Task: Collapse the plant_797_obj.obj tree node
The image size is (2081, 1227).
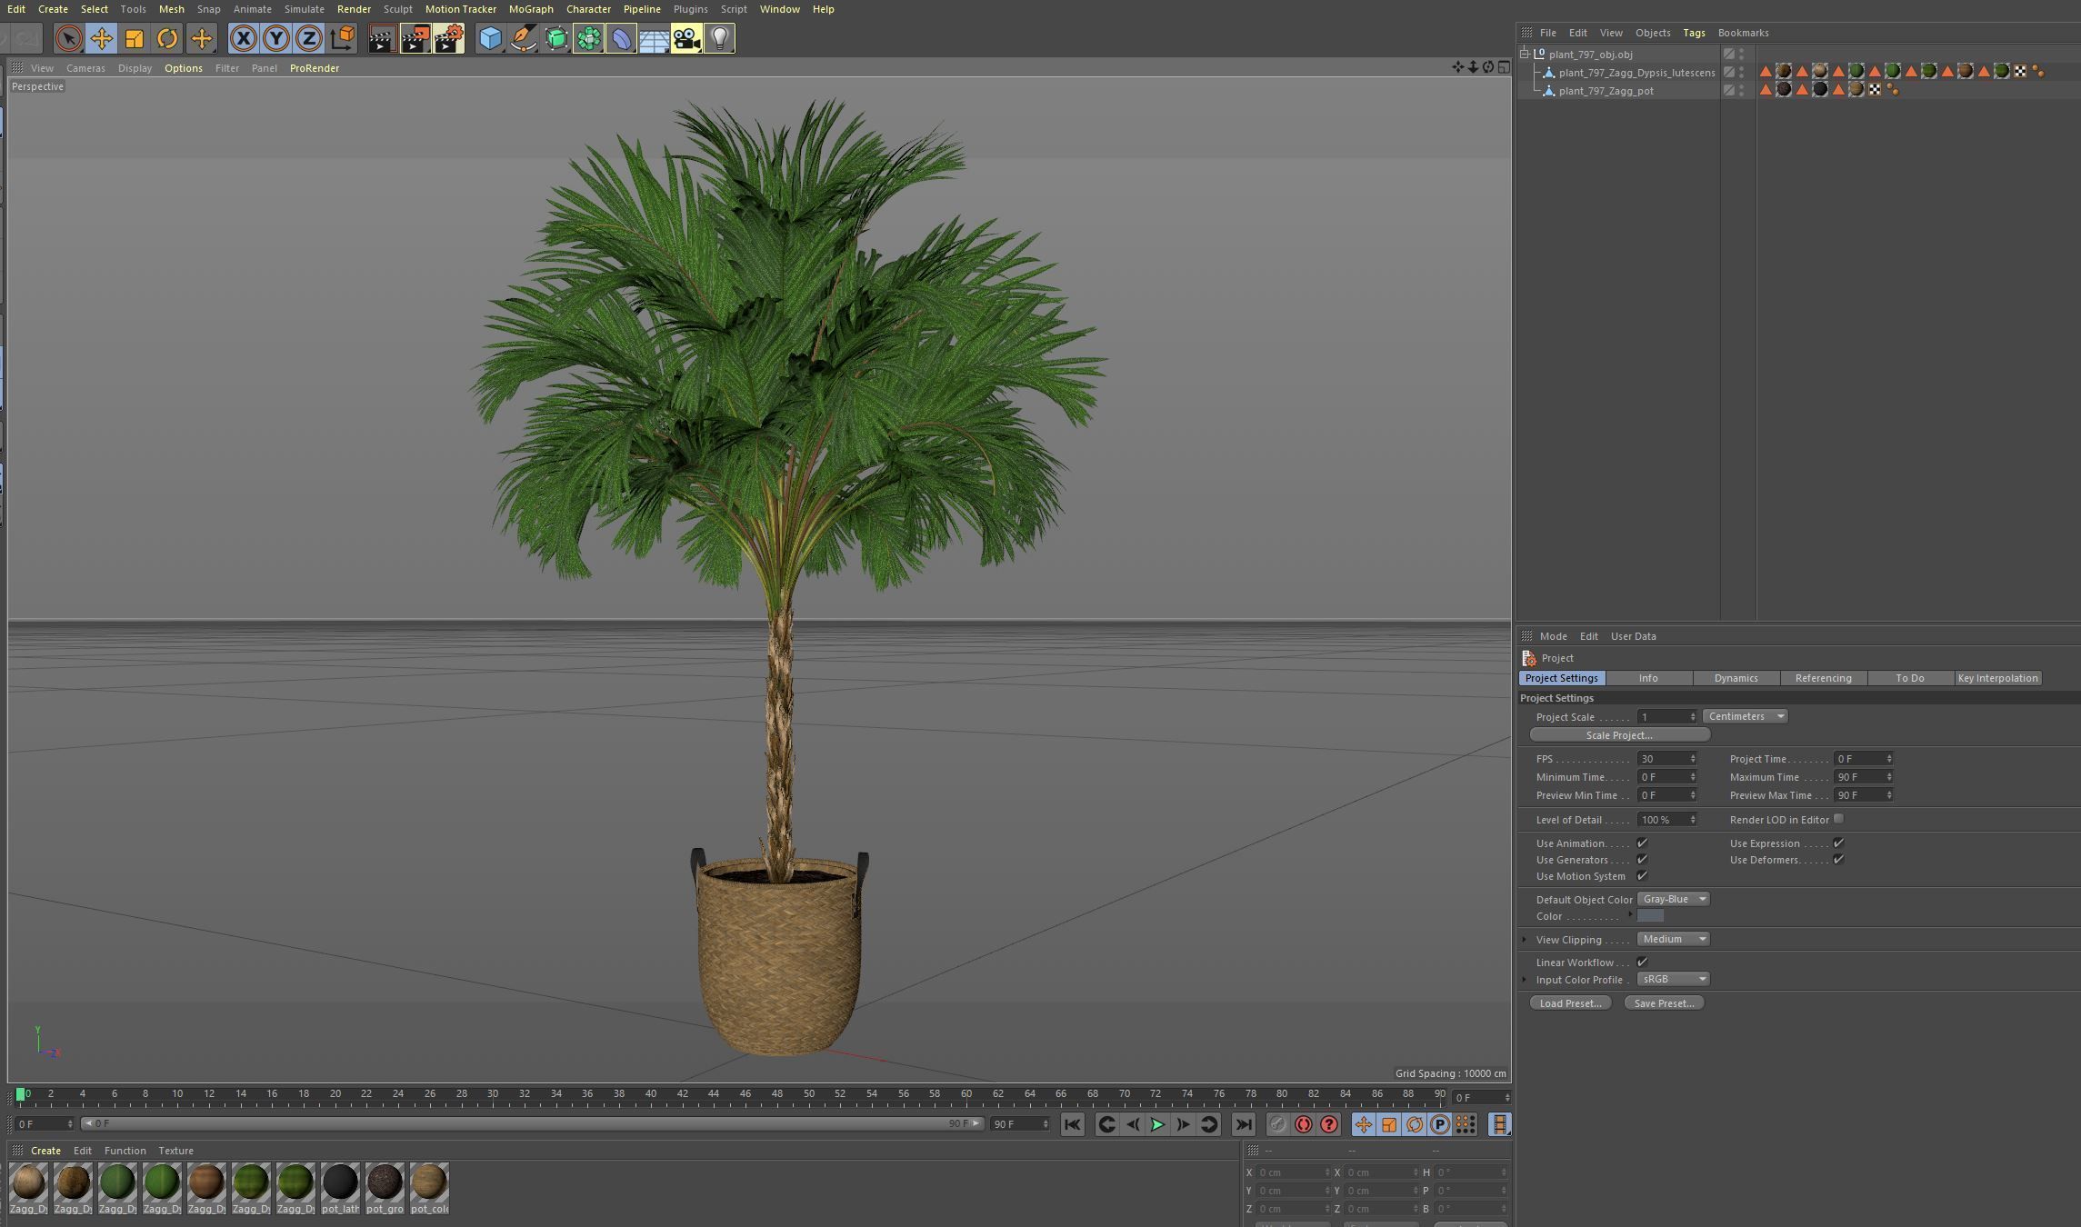Action: 1525,55
